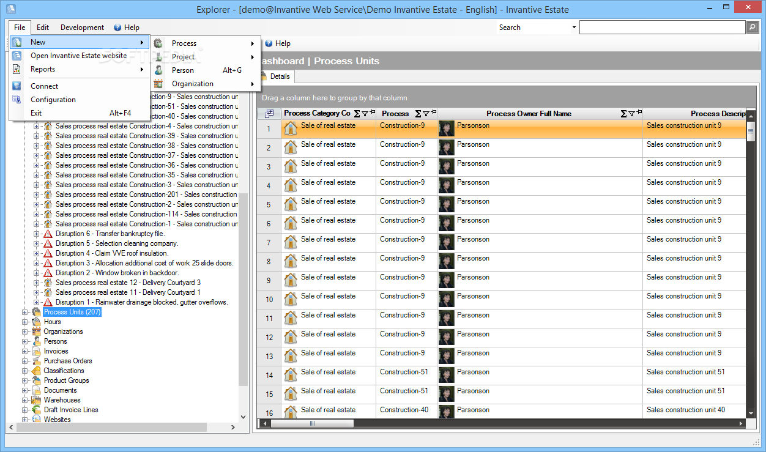Viewport: 766px width, 452px height.
Task: Choose Configuration in the File menu
Action: coord(80,100)
